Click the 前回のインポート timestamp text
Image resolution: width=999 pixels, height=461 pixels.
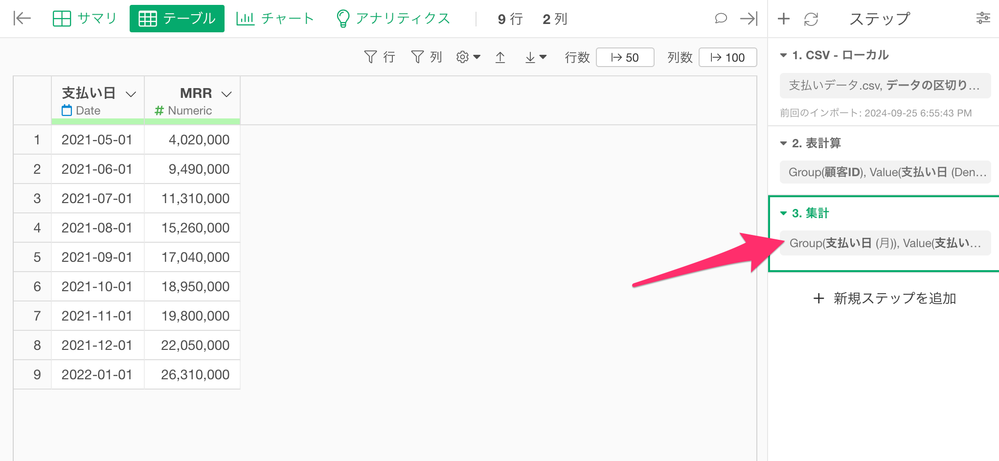point(876,113)
